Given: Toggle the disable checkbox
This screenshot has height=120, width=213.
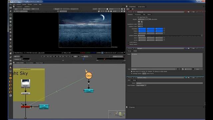Looking at the screenshot, I should click(146, 71).
